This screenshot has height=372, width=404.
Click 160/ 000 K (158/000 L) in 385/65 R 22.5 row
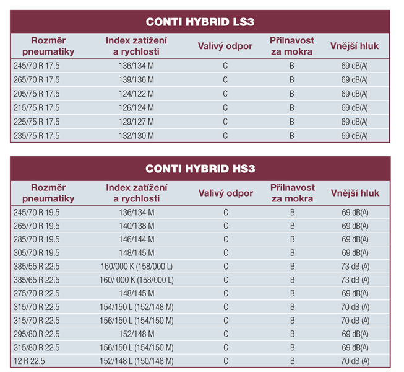[137, 280]
